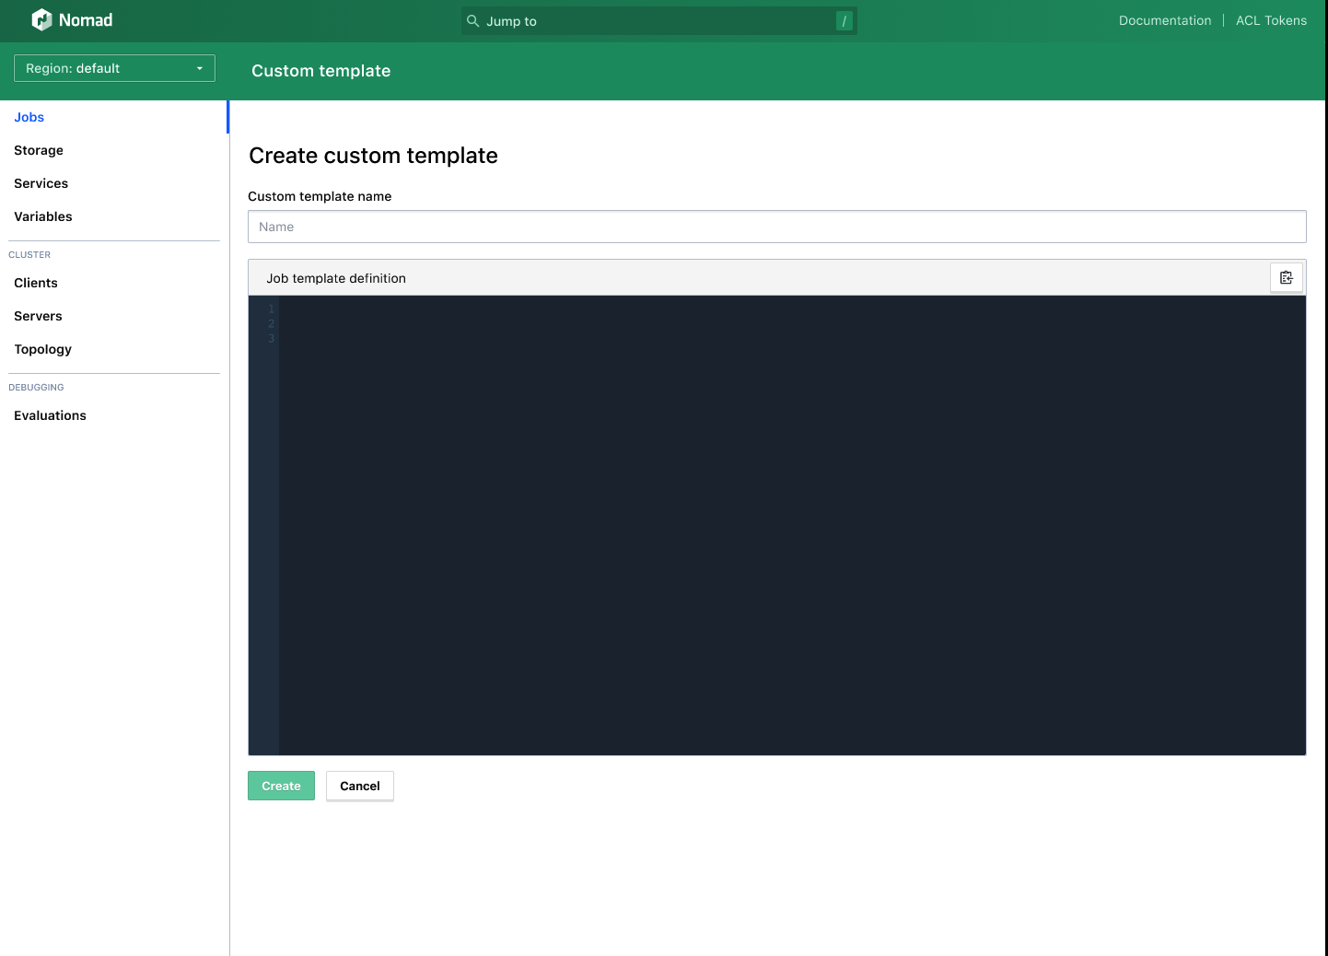Click the Nomad wordmark to go home
This screenshot has height=956, width=1328.
86,20
